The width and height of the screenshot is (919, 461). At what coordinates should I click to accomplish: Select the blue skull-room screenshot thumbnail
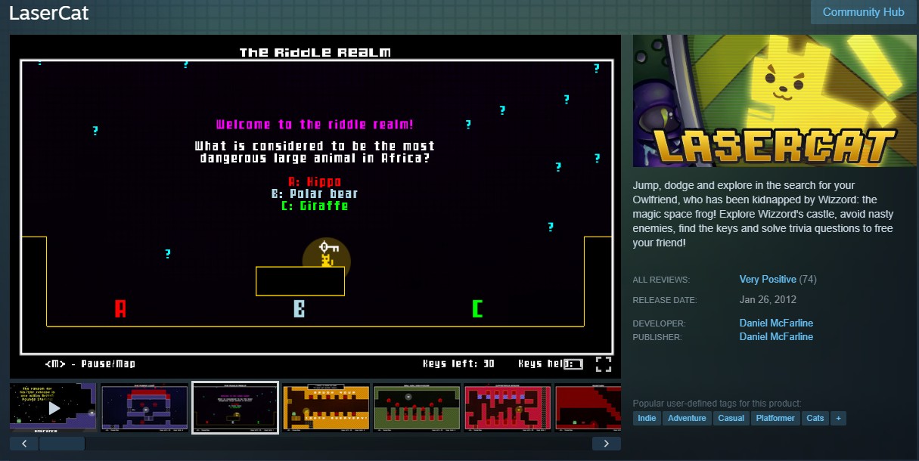(144, 408)
